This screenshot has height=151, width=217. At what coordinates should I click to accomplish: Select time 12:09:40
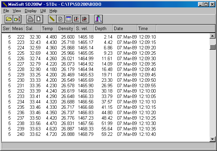(x=147, y=69)
